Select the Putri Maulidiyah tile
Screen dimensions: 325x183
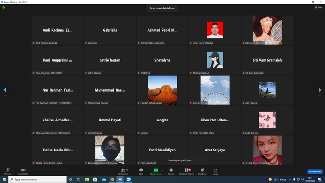click(162, 150)
